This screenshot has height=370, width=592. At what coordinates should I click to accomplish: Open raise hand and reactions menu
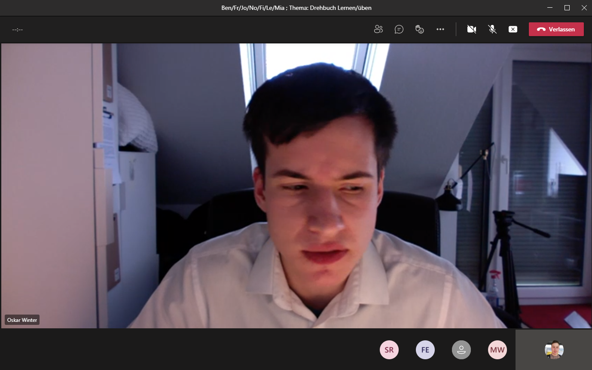point(420,29)
